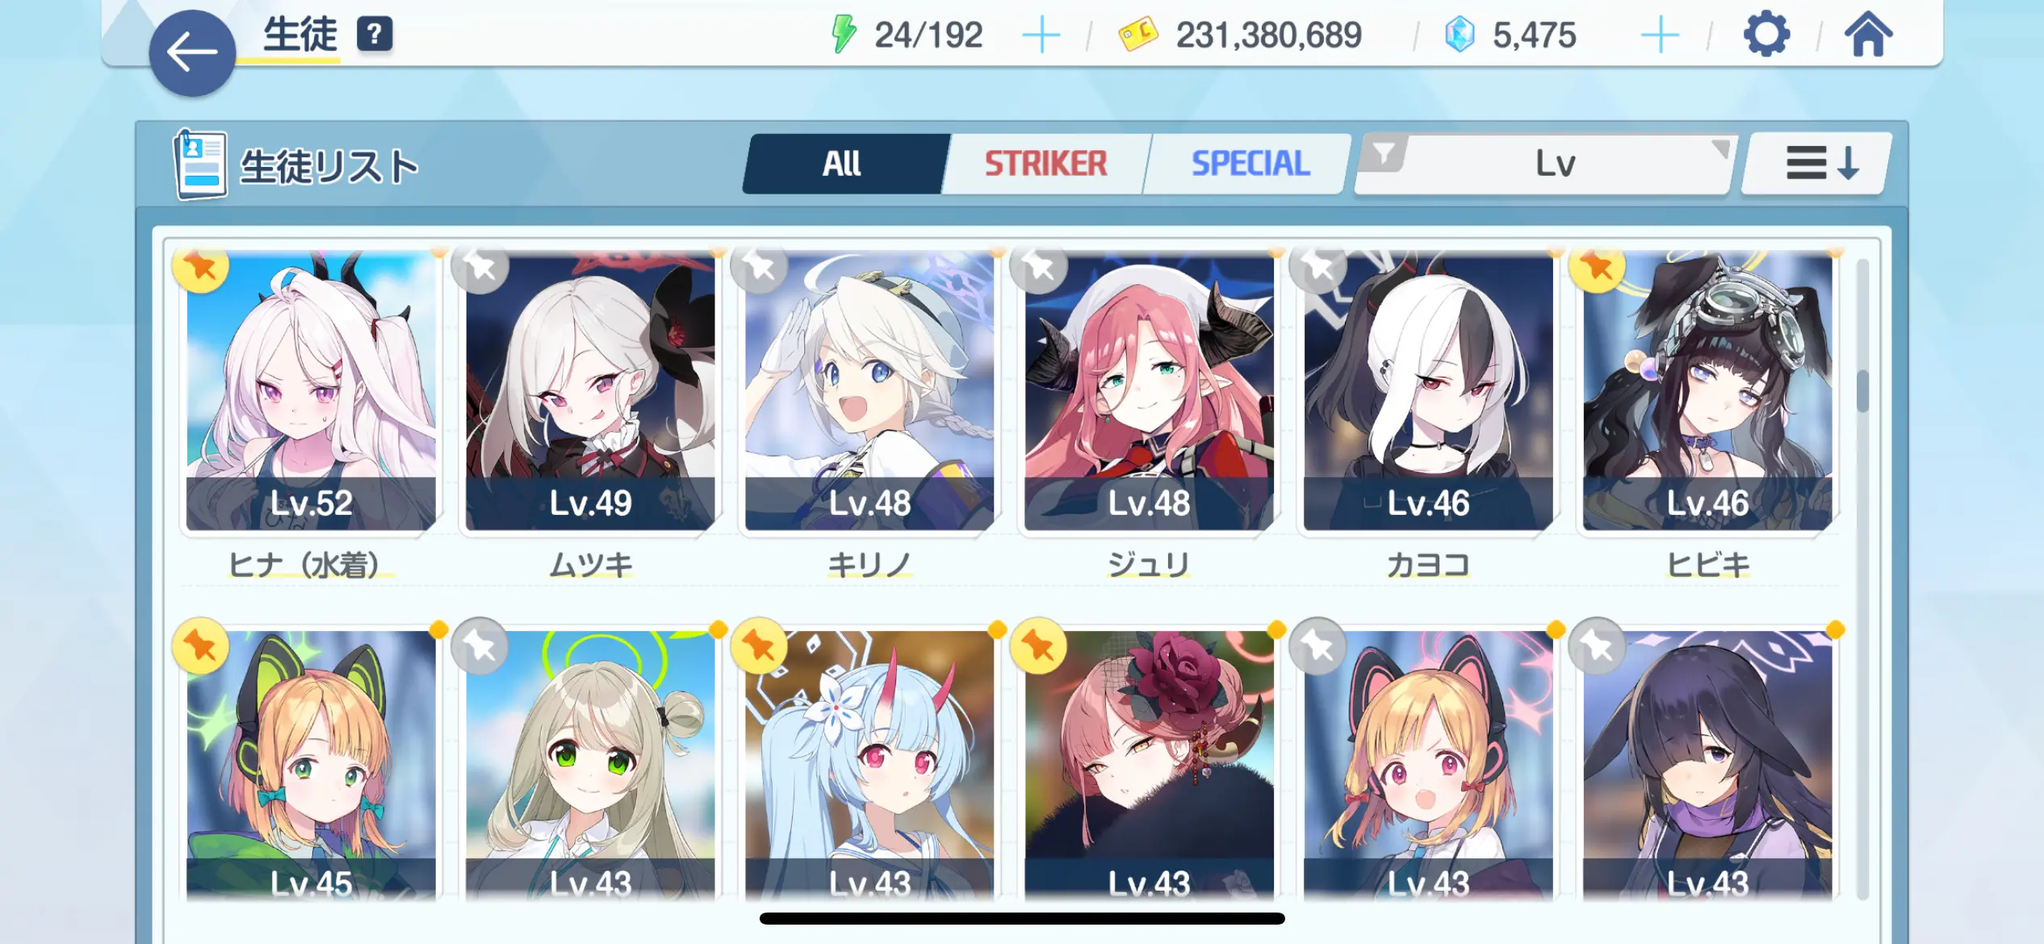The height and width of the screenshot is (944, 2044).
Task: Open the Lv sort dropdown
Action: 1553,164
